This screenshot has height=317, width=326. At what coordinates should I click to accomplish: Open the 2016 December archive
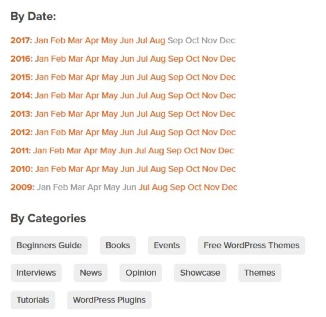228,59
